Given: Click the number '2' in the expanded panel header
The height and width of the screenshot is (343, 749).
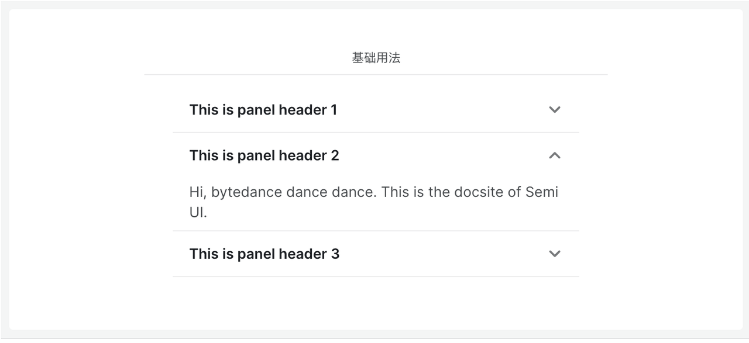Looking at the screenshot, I should (x=335, y=156).
